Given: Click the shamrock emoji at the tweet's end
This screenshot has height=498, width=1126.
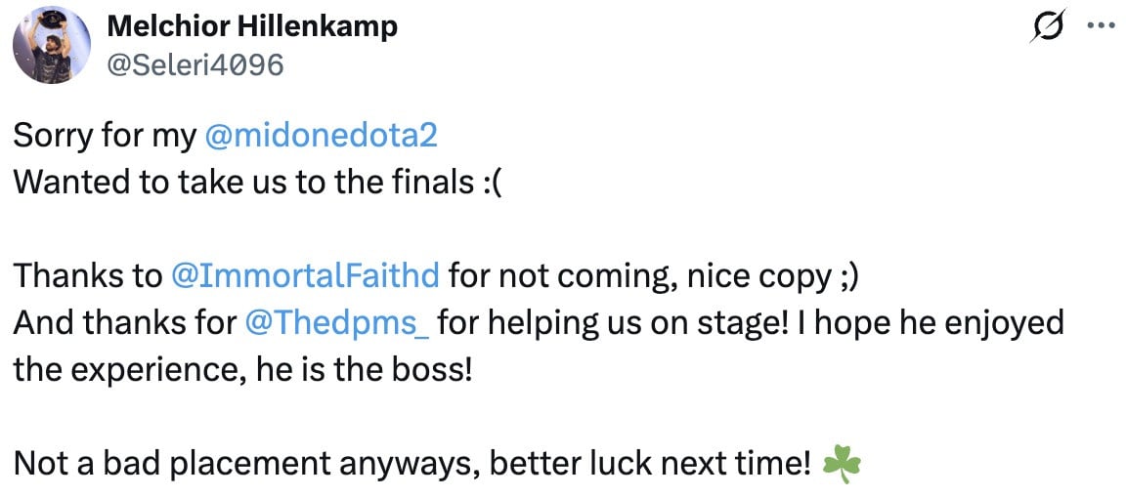Looking at the screenshot, I should point(842,463).
